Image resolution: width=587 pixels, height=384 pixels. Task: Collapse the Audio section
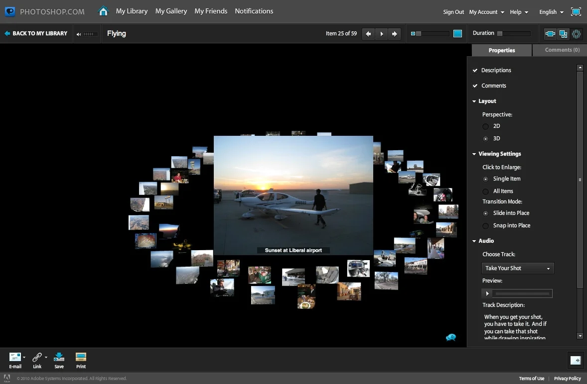[474, 241]
